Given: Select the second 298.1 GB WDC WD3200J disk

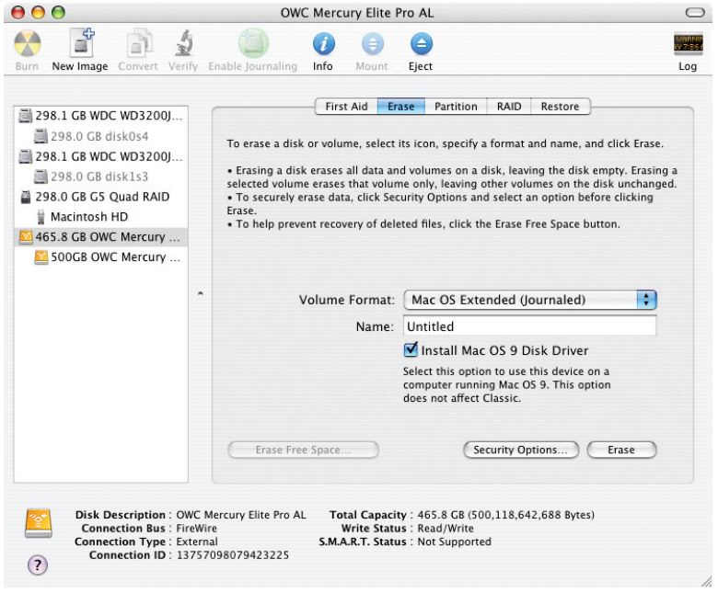Looking at the screenshot, I should point(100,156).
